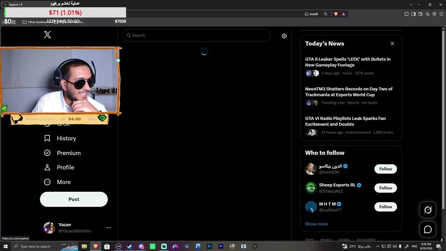Click the Brave Shields lion icon
The width and height of the screenshot is (446, 251).
point(336,14)
